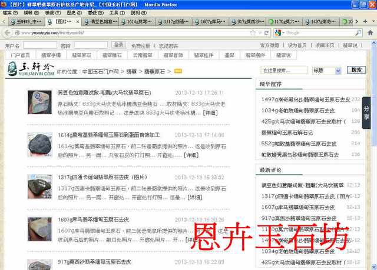Viewport: 377px width, 270px height.
Task: Click the 在这里搜索 site search field
Action: point(284,71)
